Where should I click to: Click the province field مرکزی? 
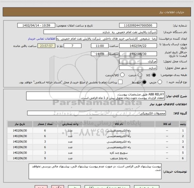tap(138, 61)
